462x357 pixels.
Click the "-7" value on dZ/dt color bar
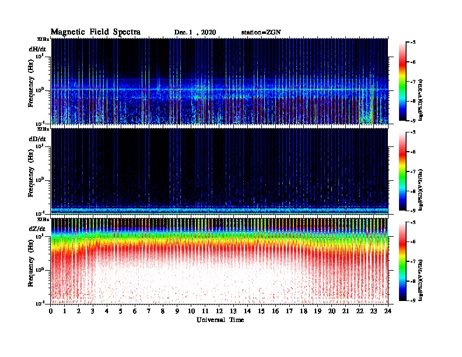click(x=413, y=261)
